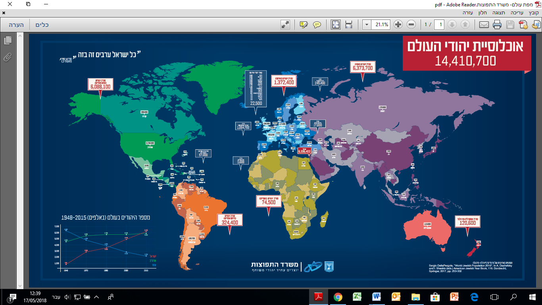Toggle fit to window width scrolling
542x305 pixels.
[349, 25]
